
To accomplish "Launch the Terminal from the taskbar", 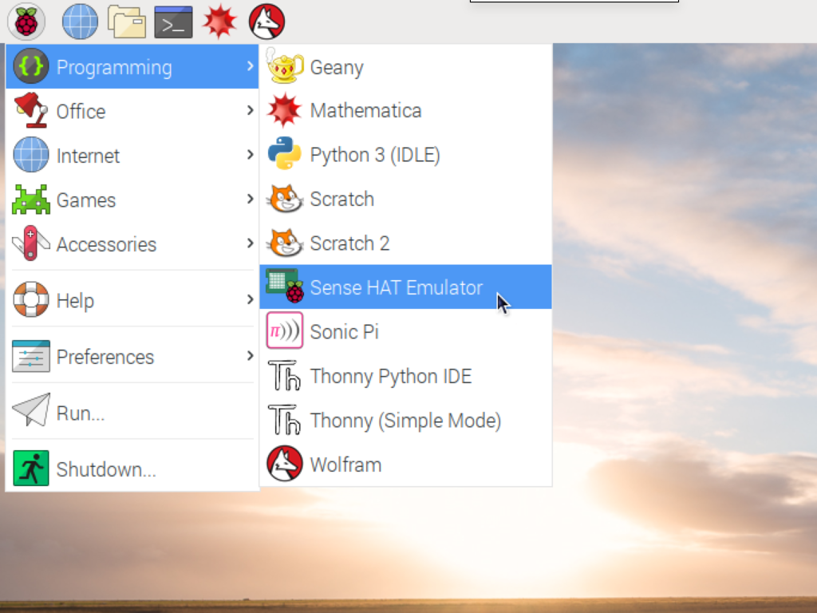I will [173, 22].
